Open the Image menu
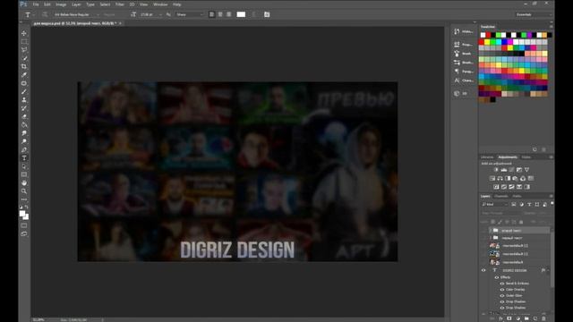Viewport: 573px width, 322px height. coord(61,4)
